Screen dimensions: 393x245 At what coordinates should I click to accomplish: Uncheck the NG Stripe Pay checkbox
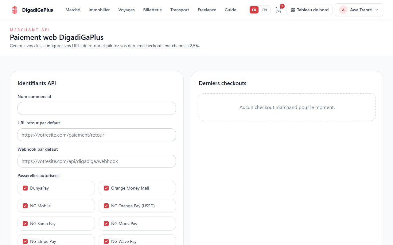point(25,241)
